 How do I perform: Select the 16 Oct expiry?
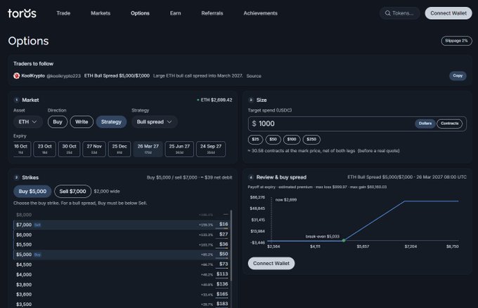click(x=21, y=149)
